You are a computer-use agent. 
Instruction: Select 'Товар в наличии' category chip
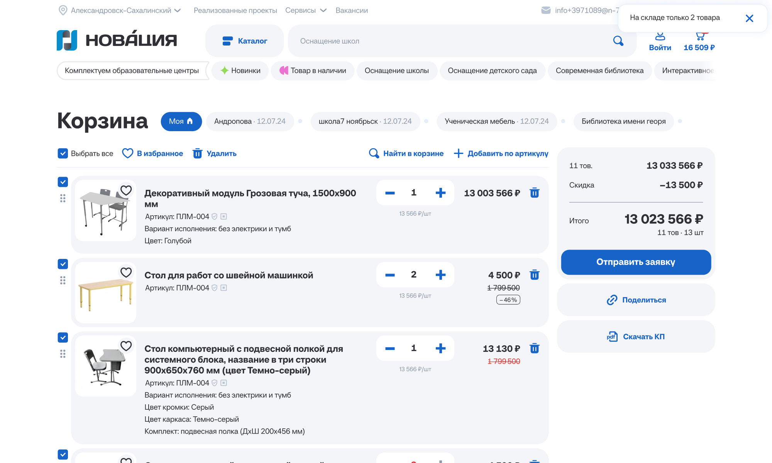point(313,71)
